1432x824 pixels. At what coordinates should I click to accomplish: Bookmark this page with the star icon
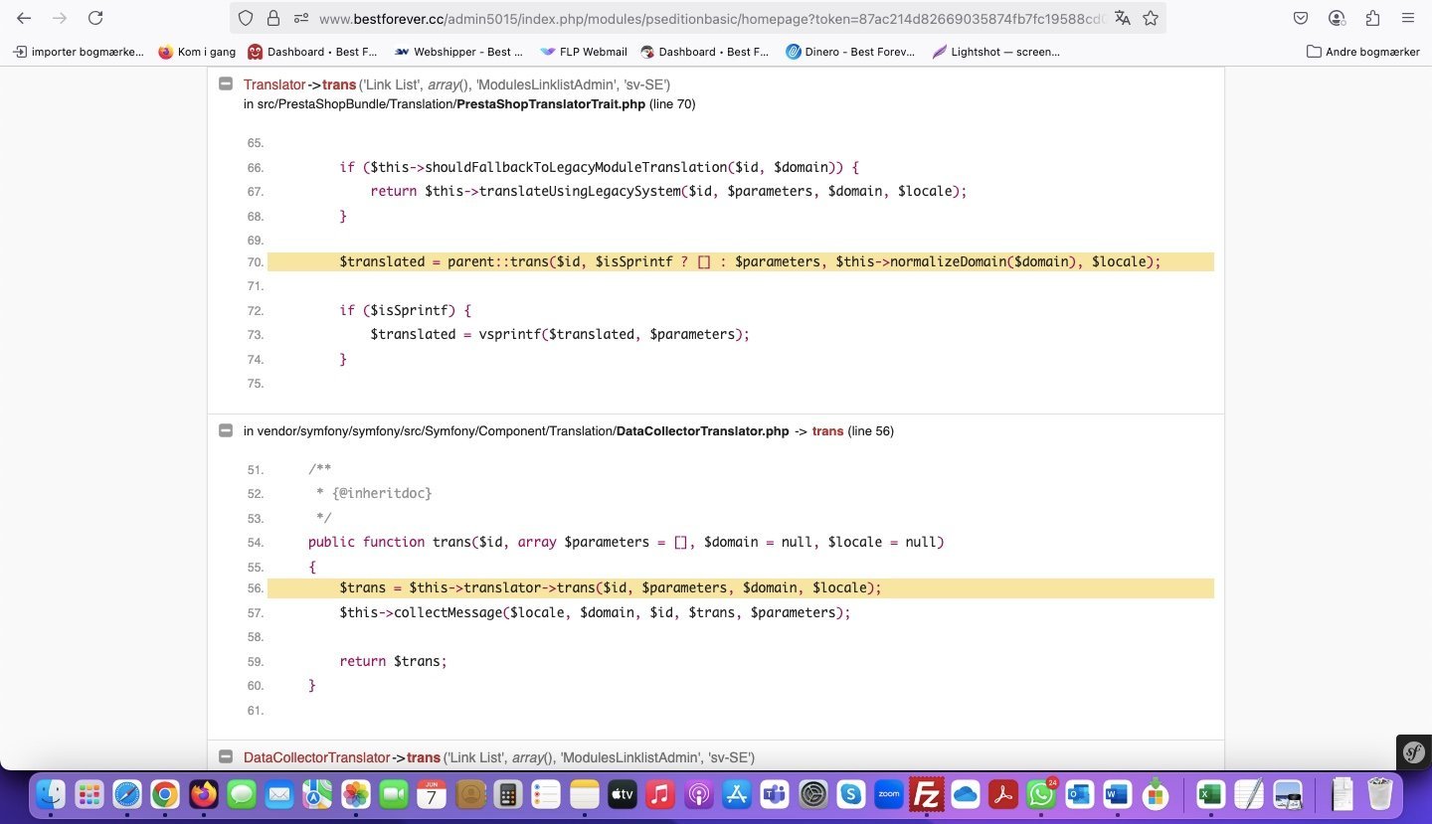(x=1151, y=18)
